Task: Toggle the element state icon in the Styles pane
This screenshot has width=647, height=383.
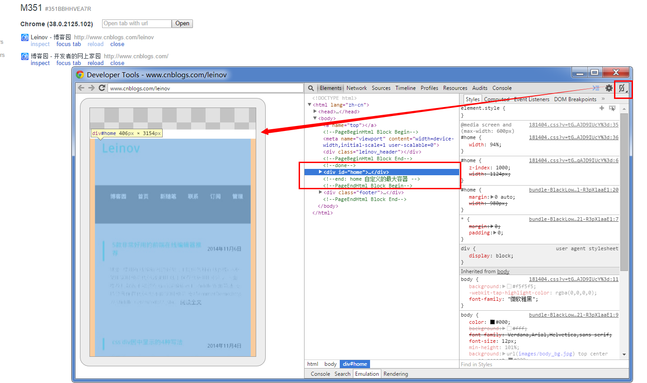Action: click(612, 108)
